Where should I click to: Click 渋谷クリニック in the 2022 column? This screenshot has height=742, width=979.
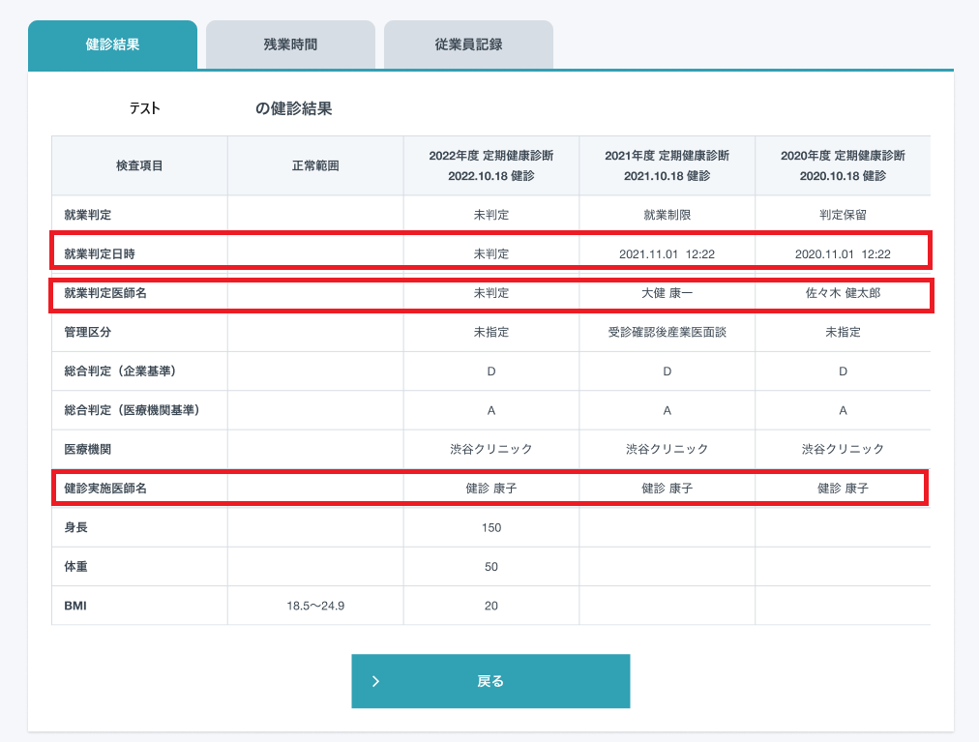click(x=489, y=449)
